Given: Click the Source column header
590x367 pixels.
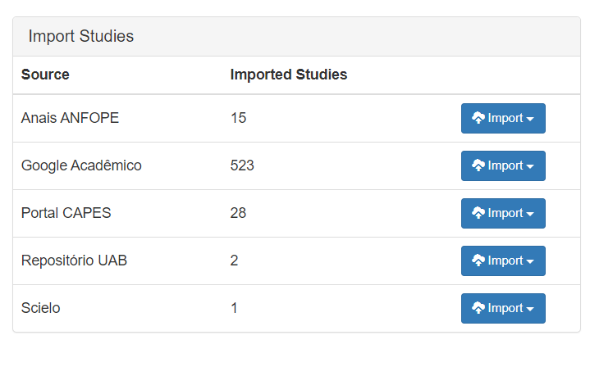Looking at the screenshot, I should click(45, 75).
